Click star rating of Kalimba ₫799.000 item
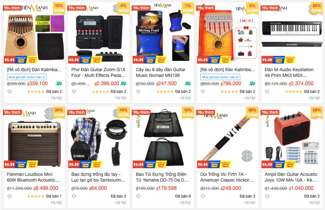The width and height of the screenshot is (325, 210). point(229,92)
